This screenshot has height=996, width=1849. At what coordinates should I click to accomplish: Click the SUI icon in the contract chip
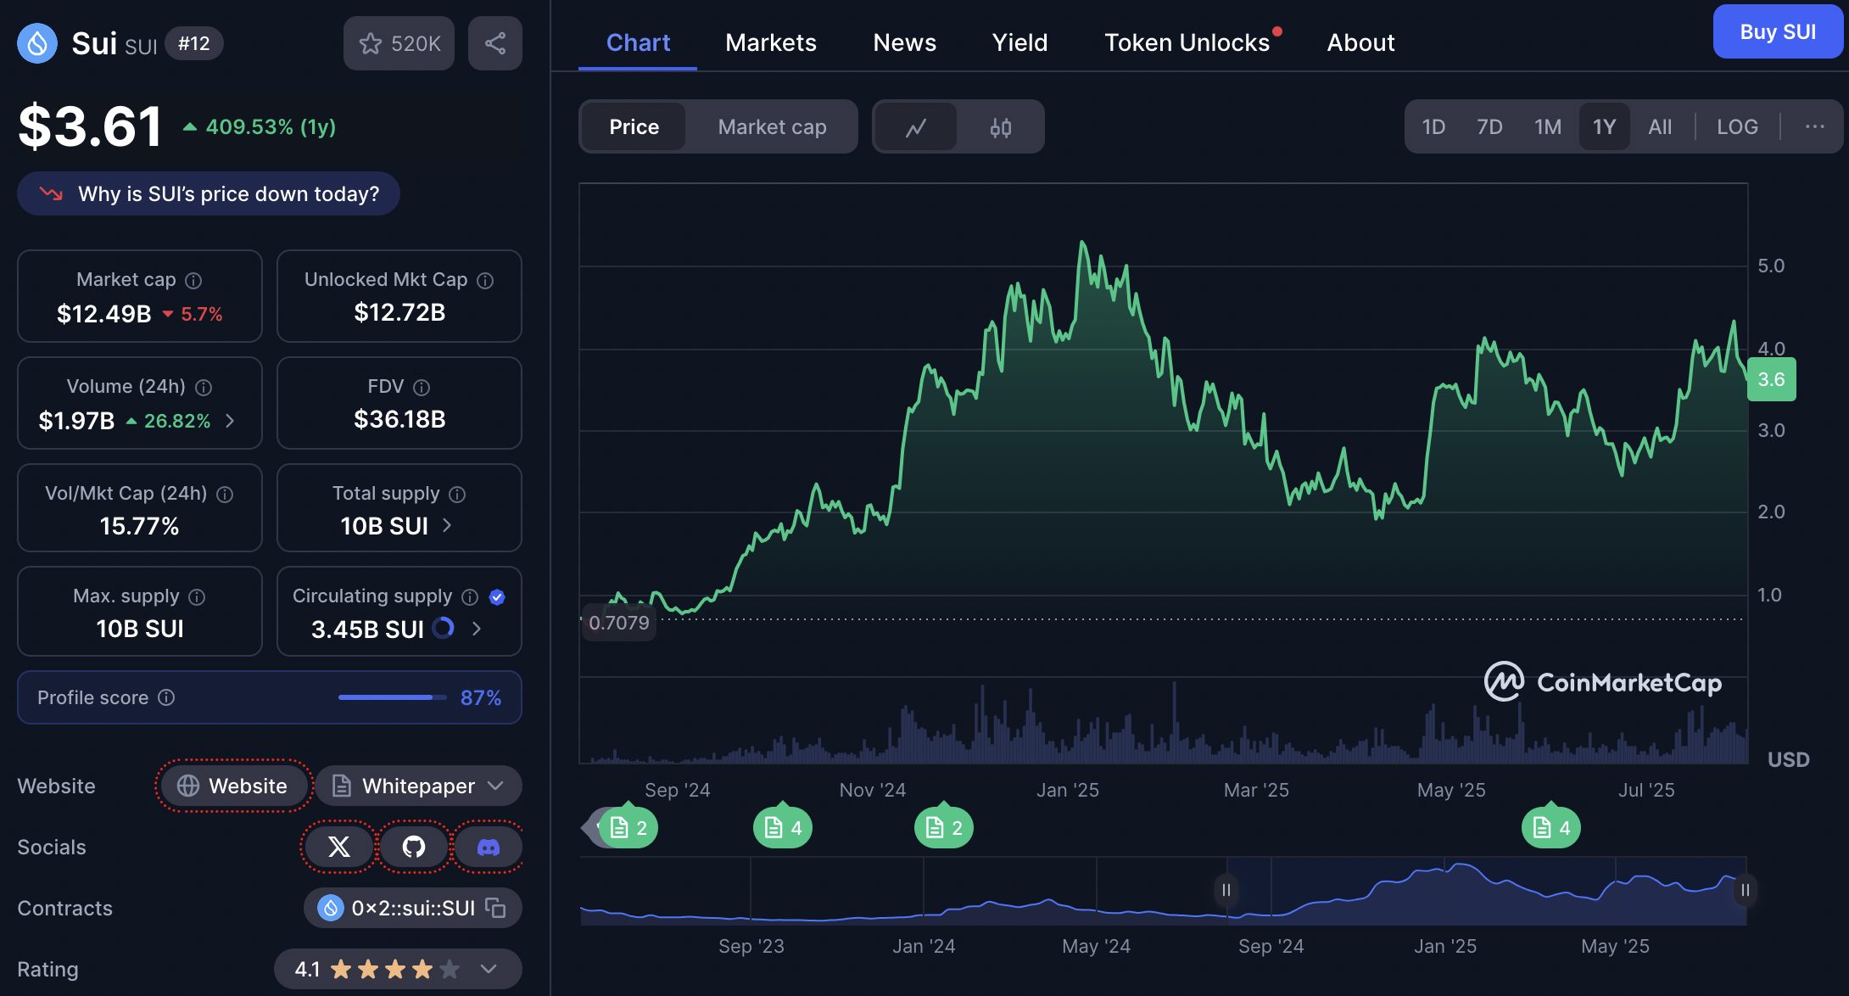(330, 908)
